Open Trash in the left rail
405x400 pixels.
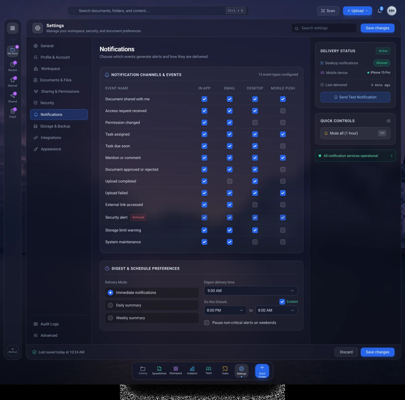pos(13,113)
